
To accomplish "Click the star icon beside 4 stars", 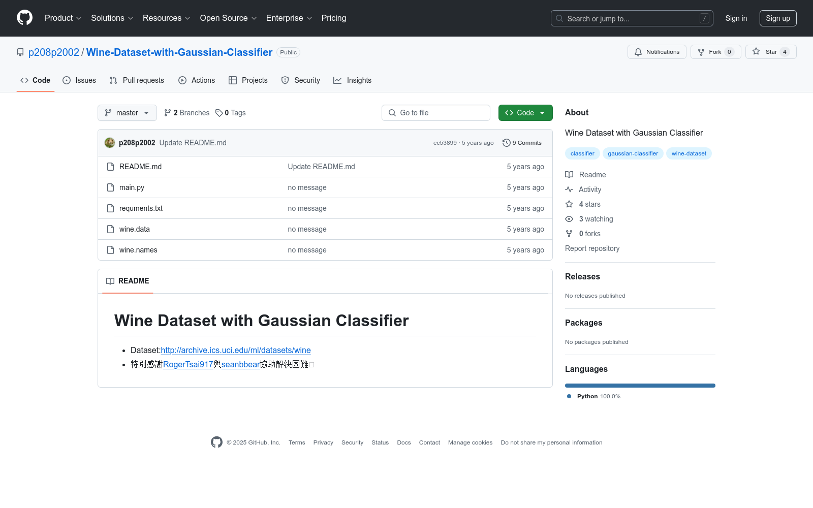I will tap(569, 204).
